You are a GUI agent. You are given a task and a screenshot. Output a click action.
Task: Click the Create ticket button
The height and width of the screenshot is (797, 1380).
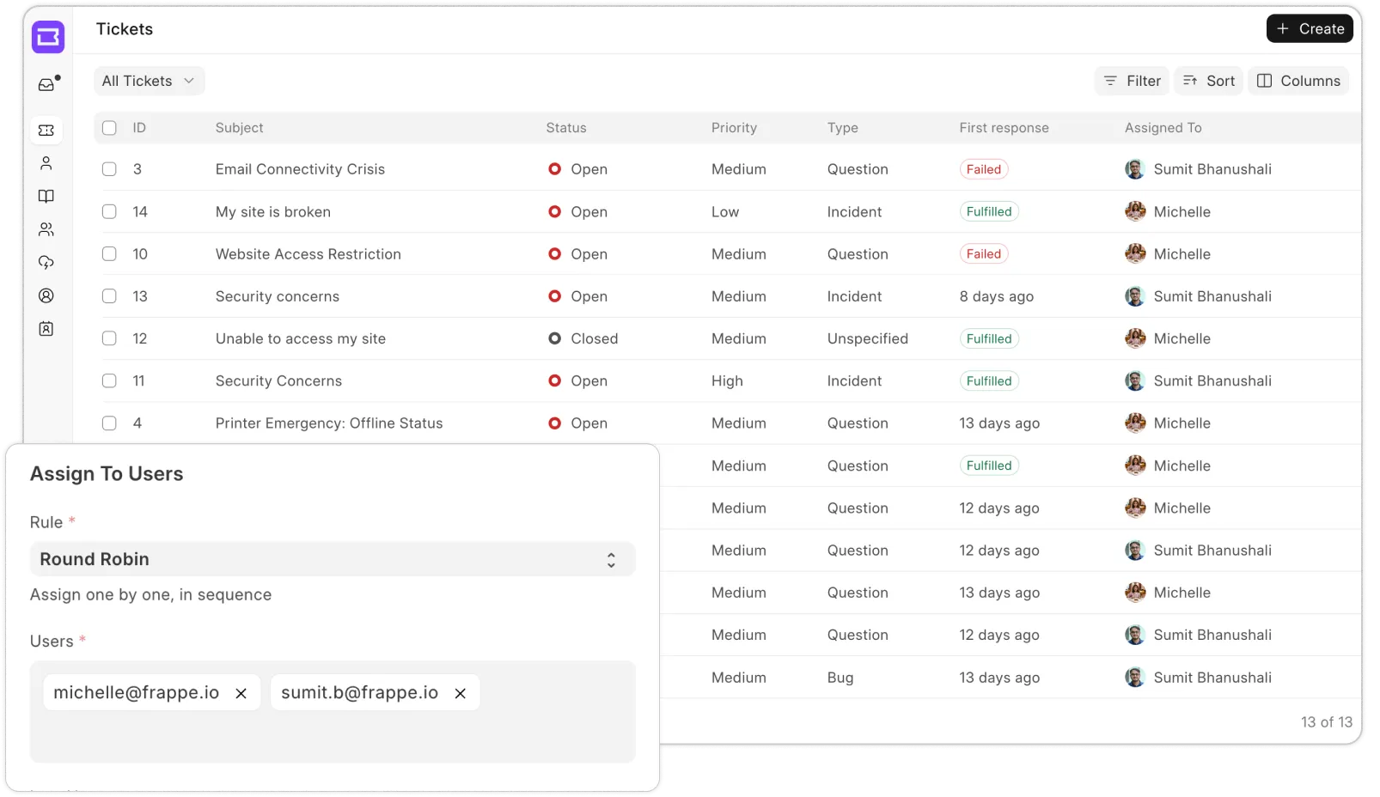click(x=1310, y=29)
